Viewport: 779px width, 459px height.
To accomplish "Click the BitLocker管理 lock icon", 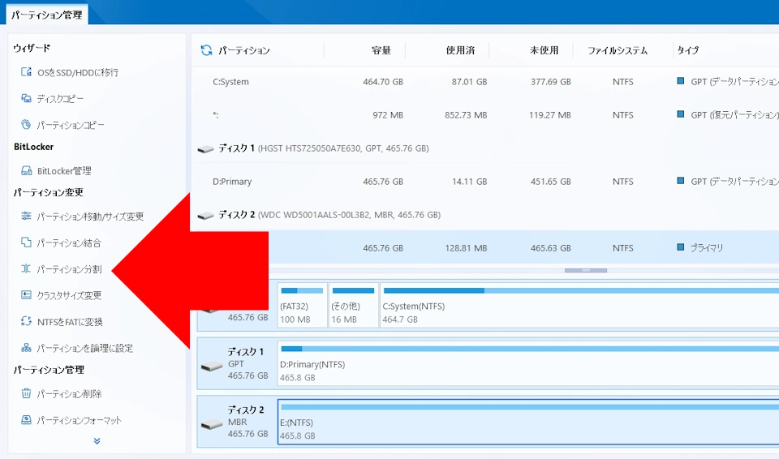I will [x=26, y=171].
